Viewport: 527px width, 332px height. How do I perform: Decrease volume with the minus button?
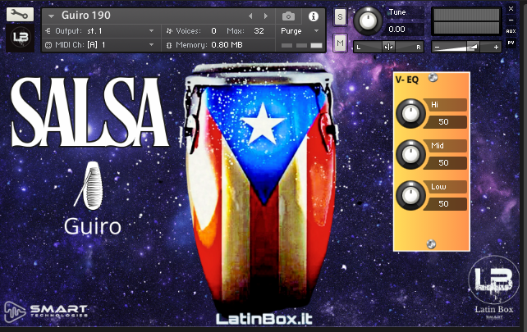coord(437,48)
